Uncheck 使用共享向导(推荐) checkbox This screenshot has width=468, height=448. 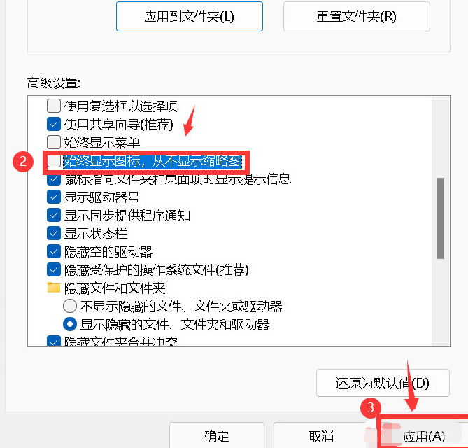(54, 124)
